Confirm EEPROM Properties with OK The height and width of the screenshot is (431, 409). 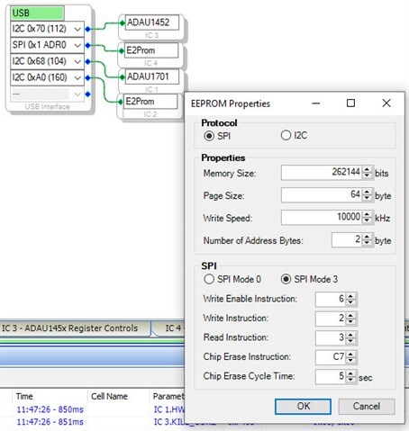coord(303,407)
